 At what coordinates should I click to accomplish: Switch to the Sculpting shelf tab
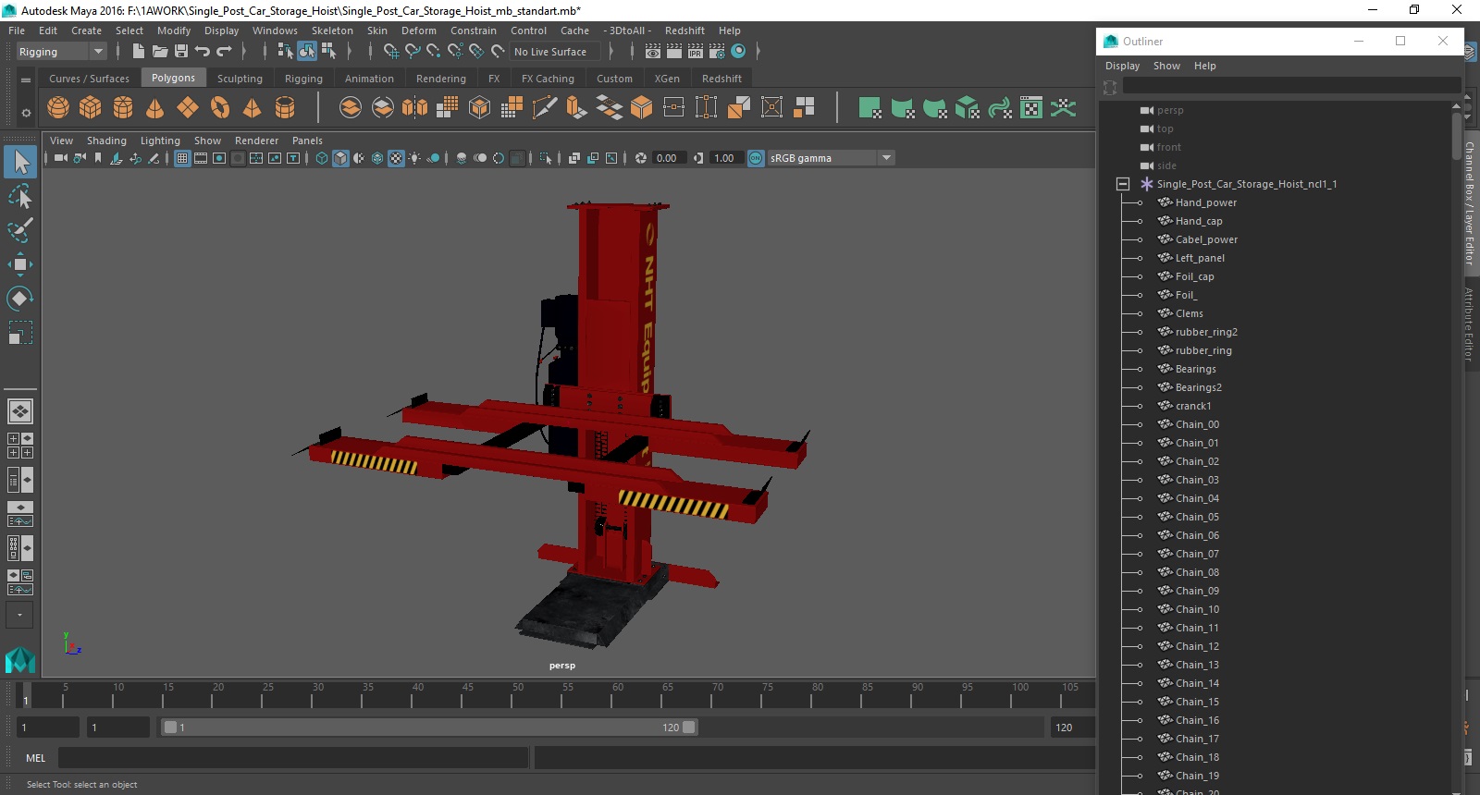point(240,79)
